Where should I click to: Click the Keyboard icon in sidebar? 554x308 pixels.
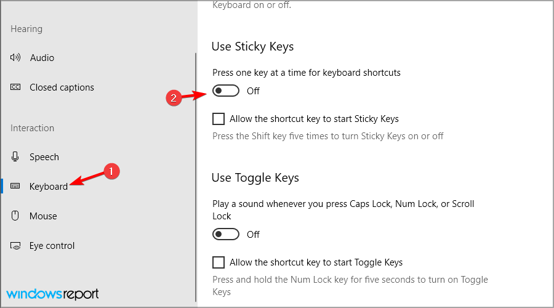16,187
